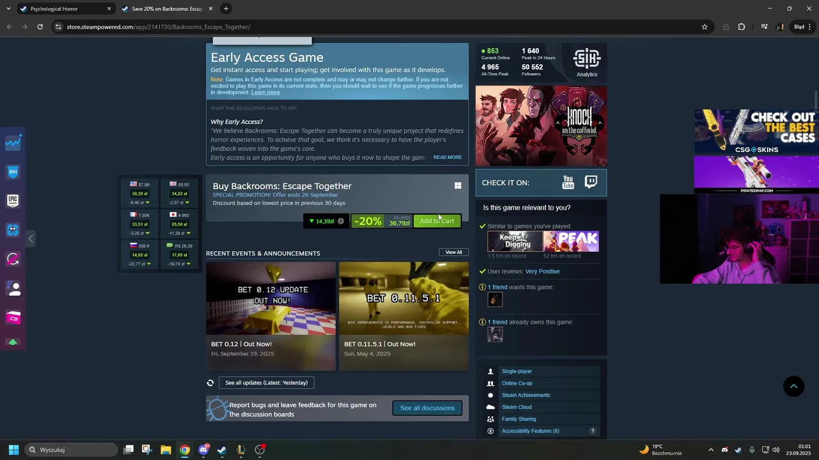Expand the US $7.99 price difference arrow
This screenshot has height=460, width=819.
click(148, 203)
